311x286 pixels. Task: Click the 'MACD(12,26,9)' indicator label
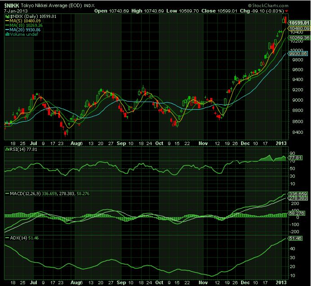25,193
